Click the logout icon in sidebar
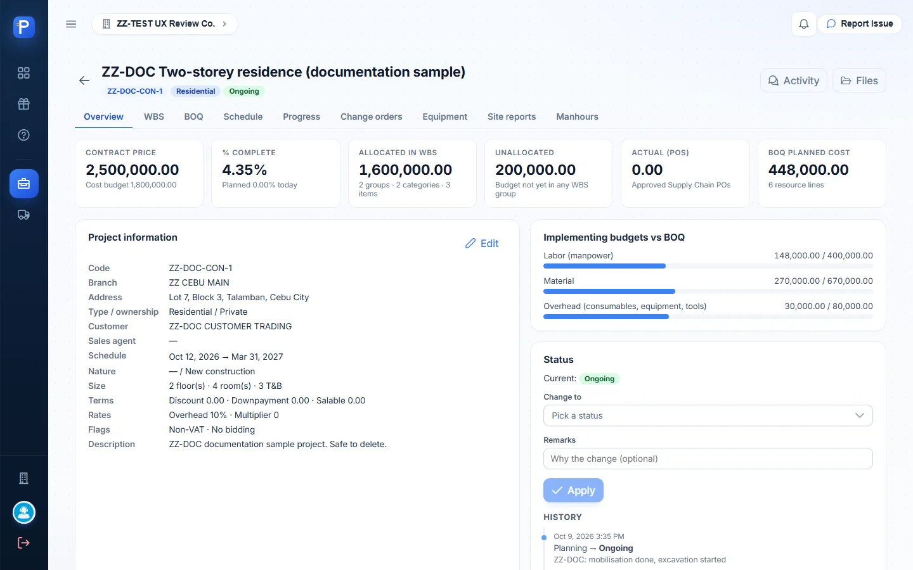This screenshot has width=913, height=570. (x=24, y=543)
